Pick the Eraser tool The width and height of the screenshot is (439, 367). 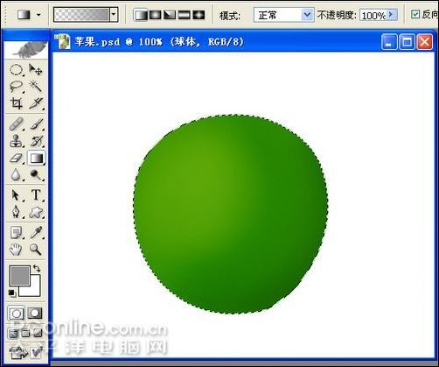pos(16,159)
